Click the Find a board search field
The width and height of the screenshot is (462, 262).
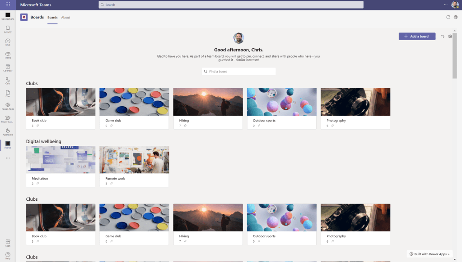click(238, 72)
